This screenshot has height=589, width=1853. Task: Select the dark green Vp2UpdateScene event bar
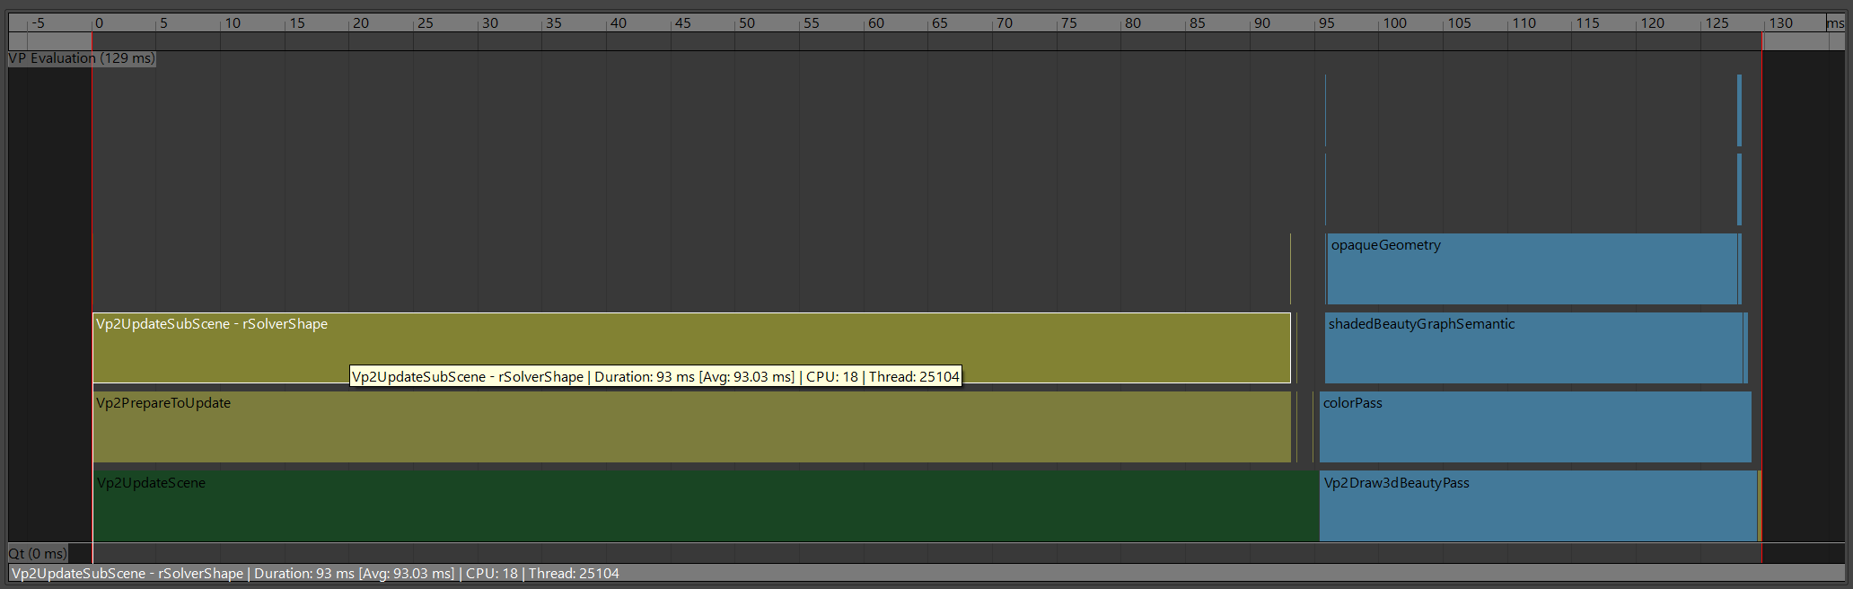tap(706, 506)
